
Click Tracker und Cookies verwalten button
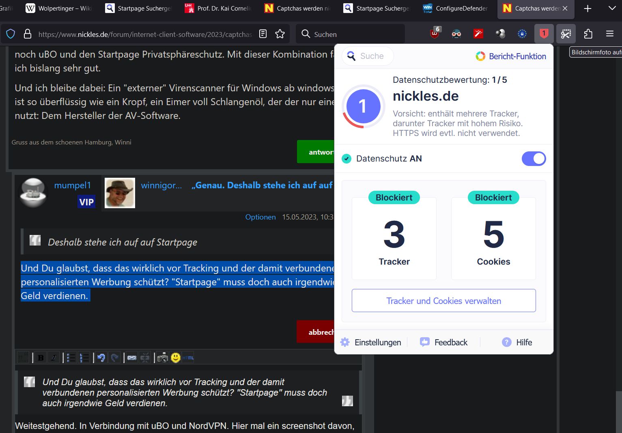pos(444,301)
